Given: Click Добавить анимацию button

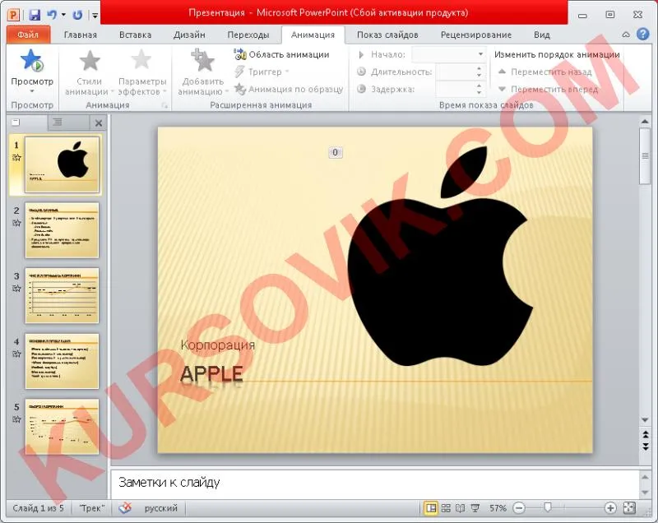Looking at the screenshot, I should [x=202, y=72].
